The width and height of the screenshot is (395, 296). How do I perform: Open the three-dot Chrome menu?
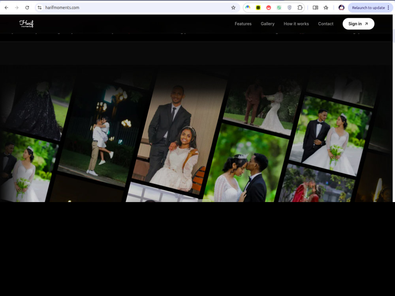click(x=388, y=7)
